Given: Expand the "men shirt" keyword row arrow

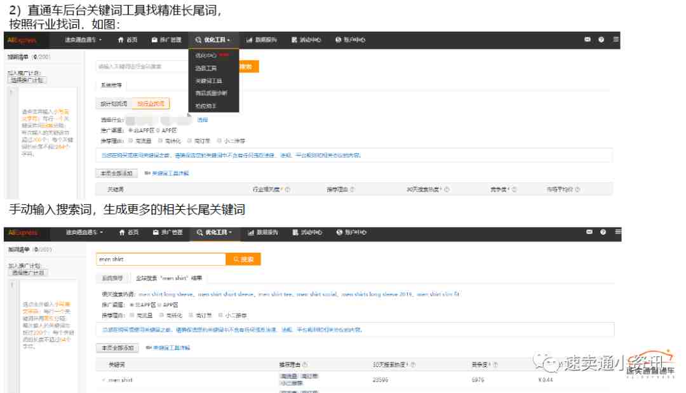Looking at the screenshot, I should (104, 380).
